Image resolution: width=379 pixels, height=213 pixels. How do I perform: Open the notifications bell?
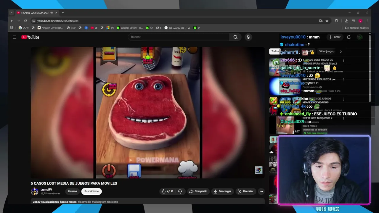tap(349, 37)
